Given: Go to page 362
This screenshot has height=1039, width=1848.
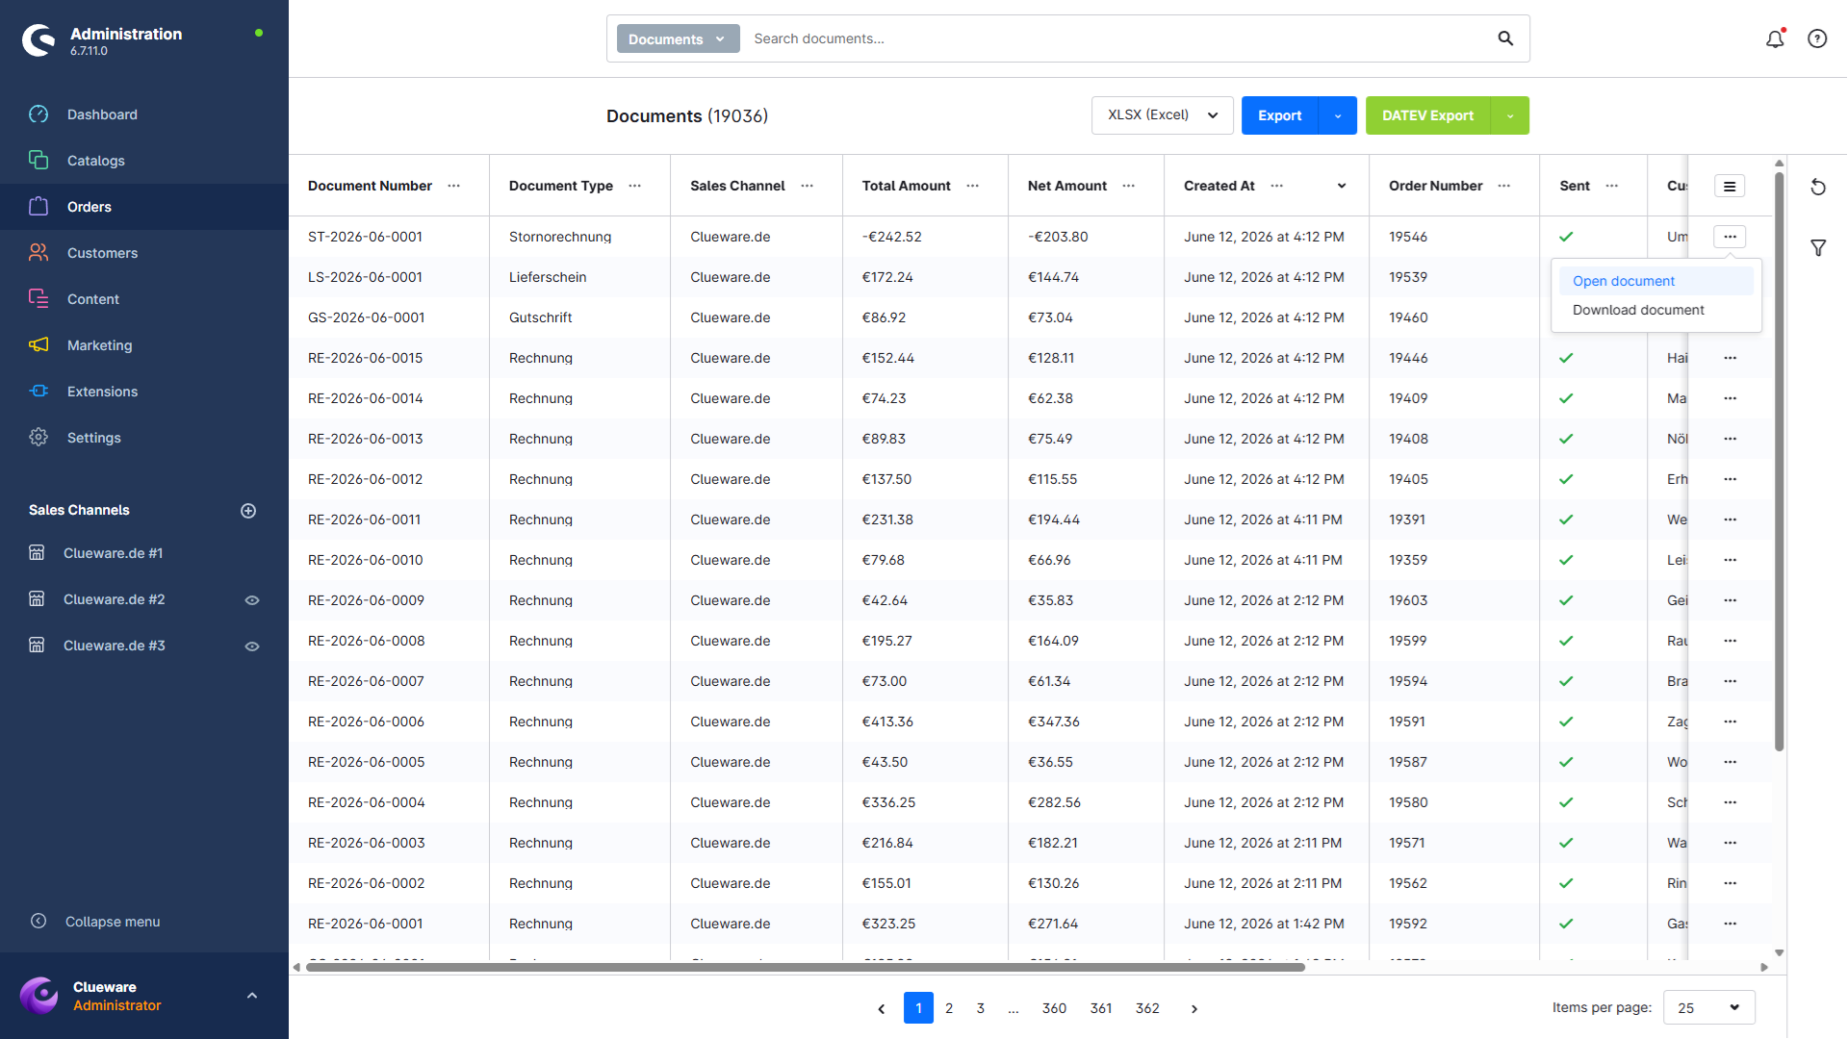Looking at the screenshot, I should (x=1147, y=1008).
